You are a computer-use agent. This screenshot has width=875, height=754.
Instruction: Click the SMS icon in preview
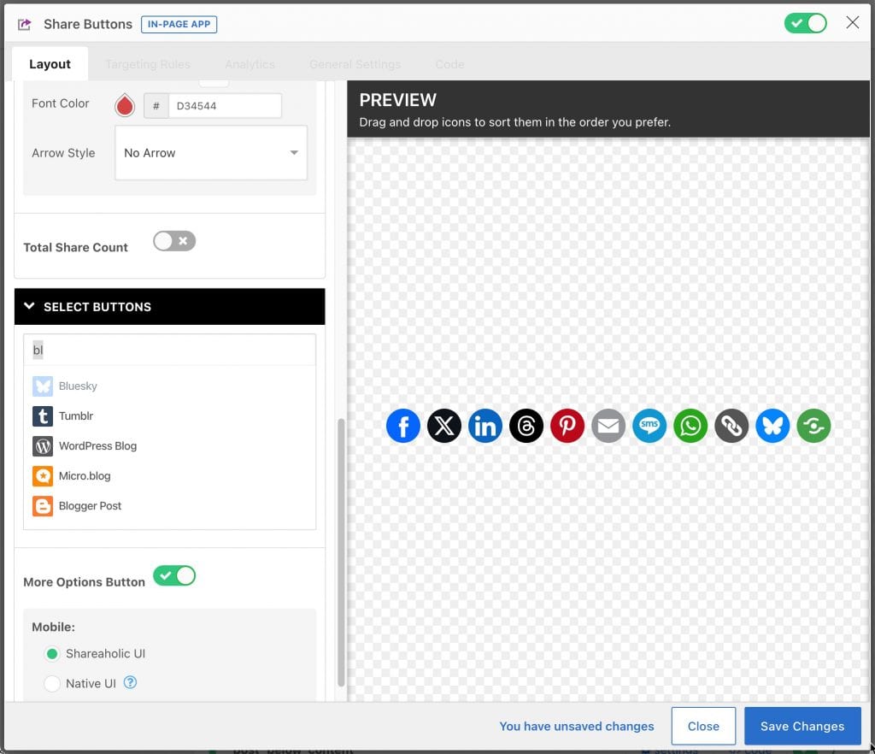coord(649,426)
